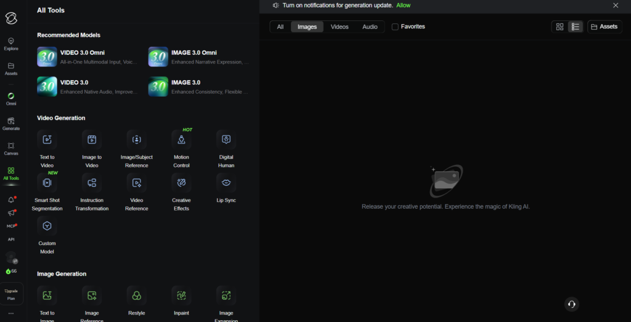Open the Text to Video tool
Image resolution: width=631 pixels, height=322 pixels.
(x=47, y=149)
